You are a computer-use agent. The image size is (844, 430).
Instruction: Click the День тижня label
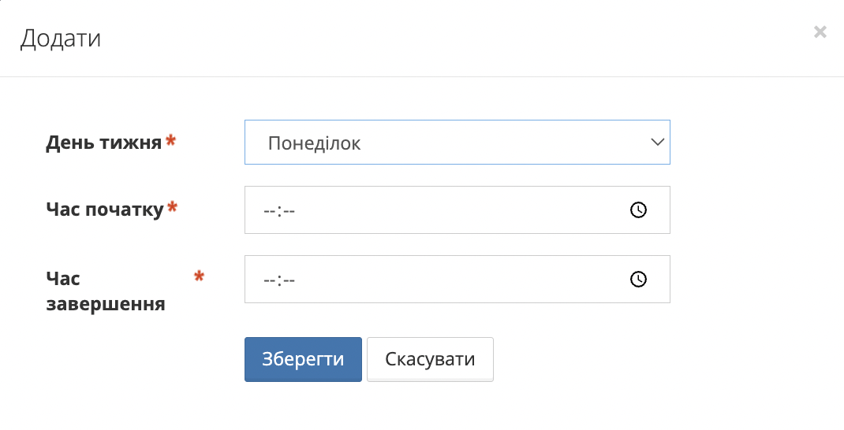[103, 143]
